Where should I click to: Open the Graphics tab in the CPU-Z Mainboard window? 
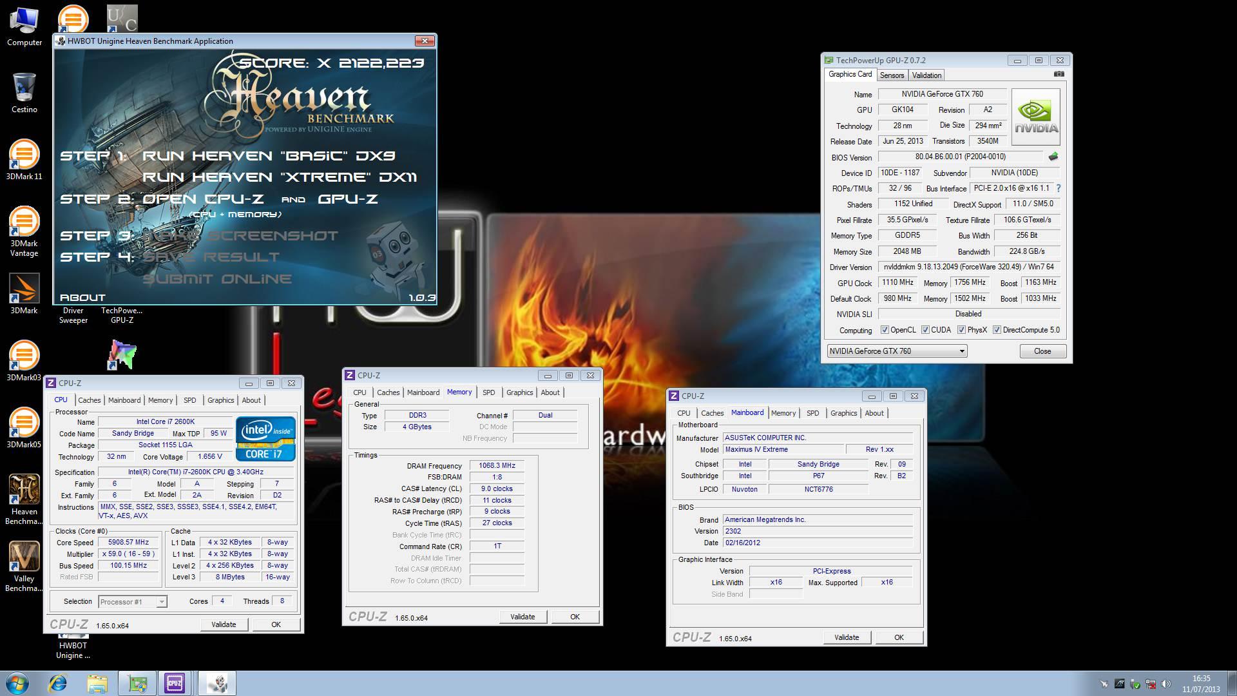tap(843, 413)
